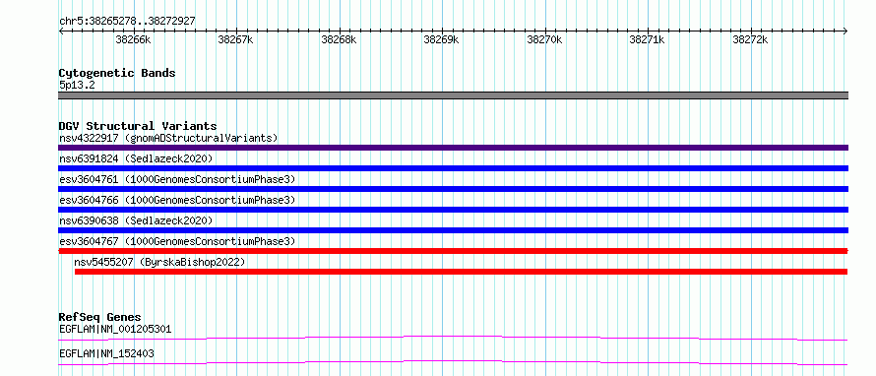Screen dimensions: 876x376
Task: Click the chr5:38265278..38272927 region label
Action: [127, 22]
